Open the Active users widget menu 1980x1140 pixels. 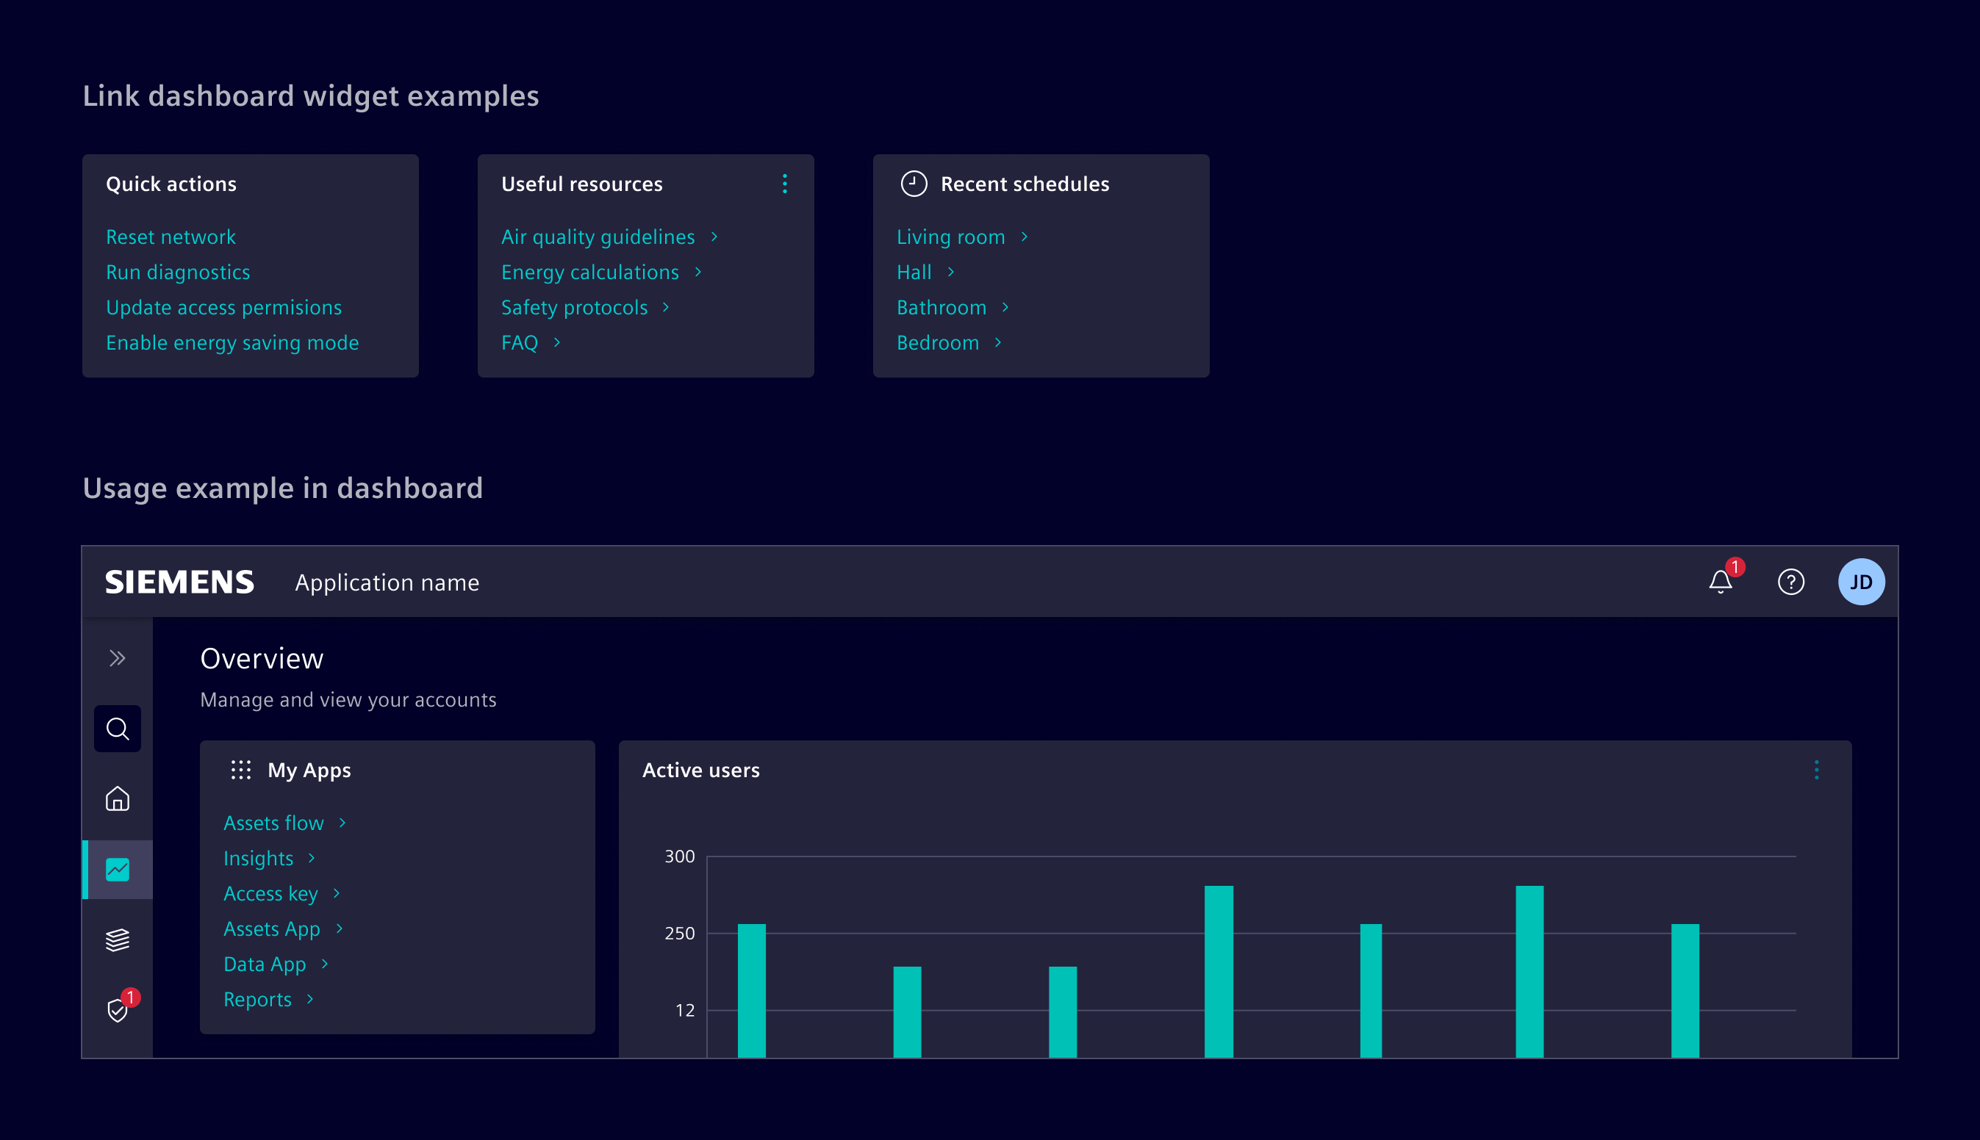[1817, 770]
